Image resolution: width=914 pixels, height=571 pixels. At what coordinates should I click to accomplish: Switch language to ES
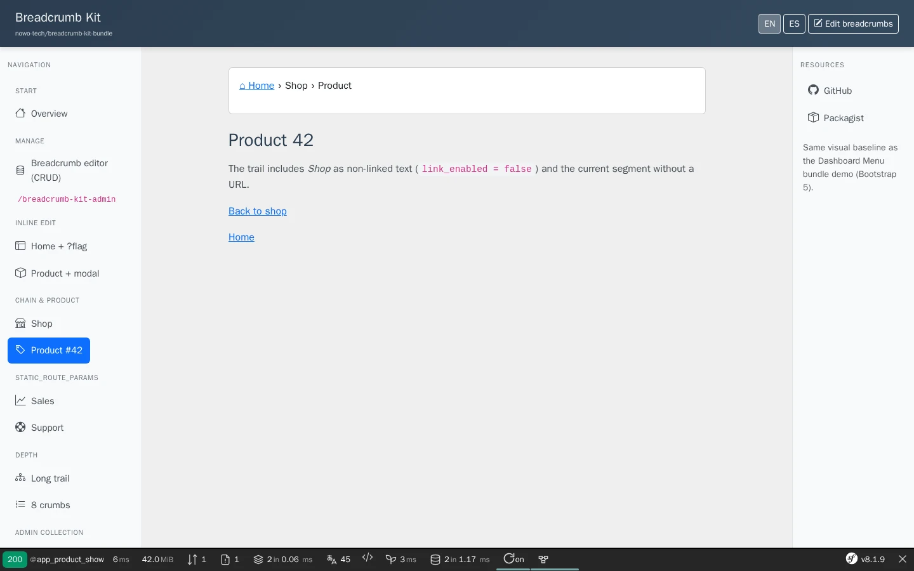coord(794,23)
